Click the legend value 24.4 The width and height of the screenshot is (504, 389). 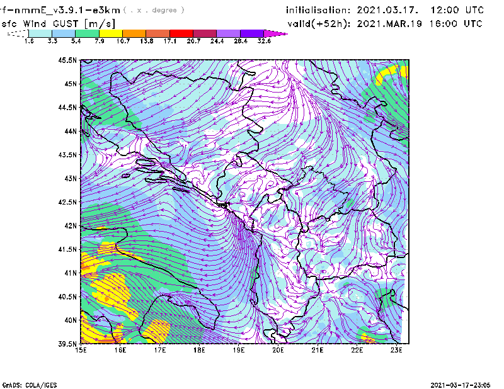coord(217,41)
